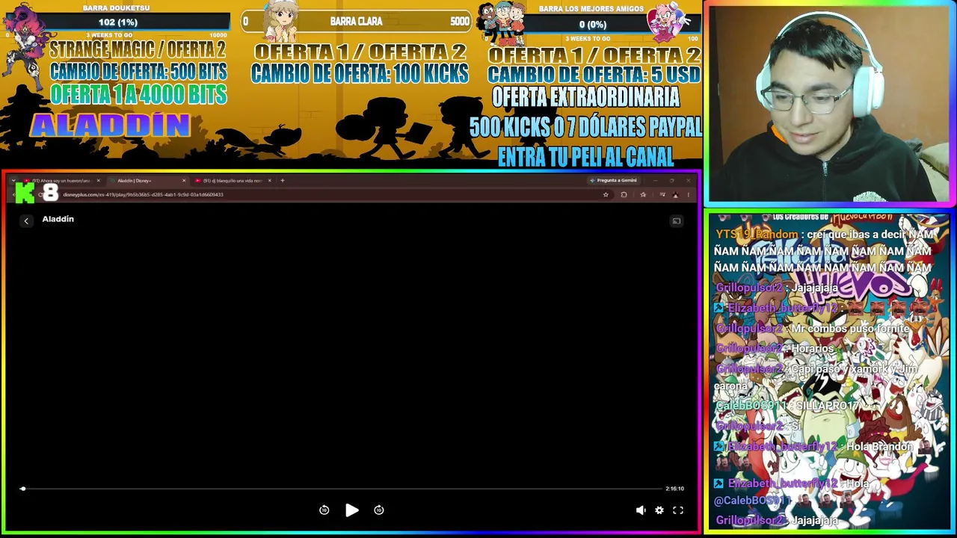Viewport: 957px width, 538px height.
Task: Click the 'ENTRA TU PELI AL CANAL' text
Action: click(x=585, y=157)
